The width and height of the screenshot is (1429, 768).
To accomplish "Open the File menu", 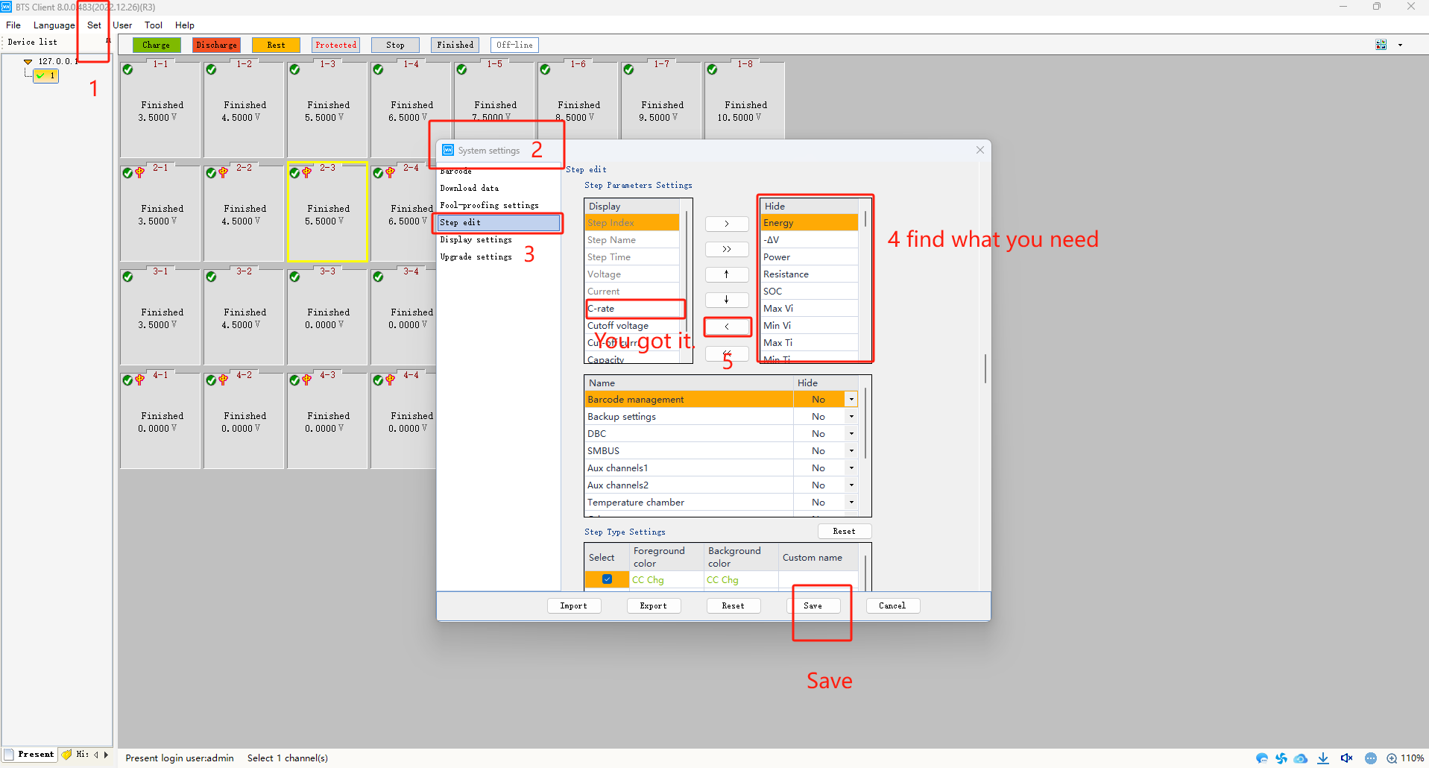I will click(x=13, y=25).
